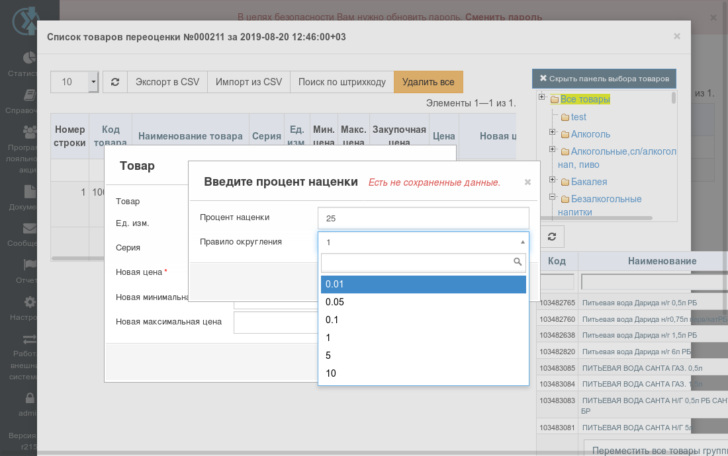Choose rounding option 0.01
Viewport: 728px width, 456px height.
coord(424,285)
